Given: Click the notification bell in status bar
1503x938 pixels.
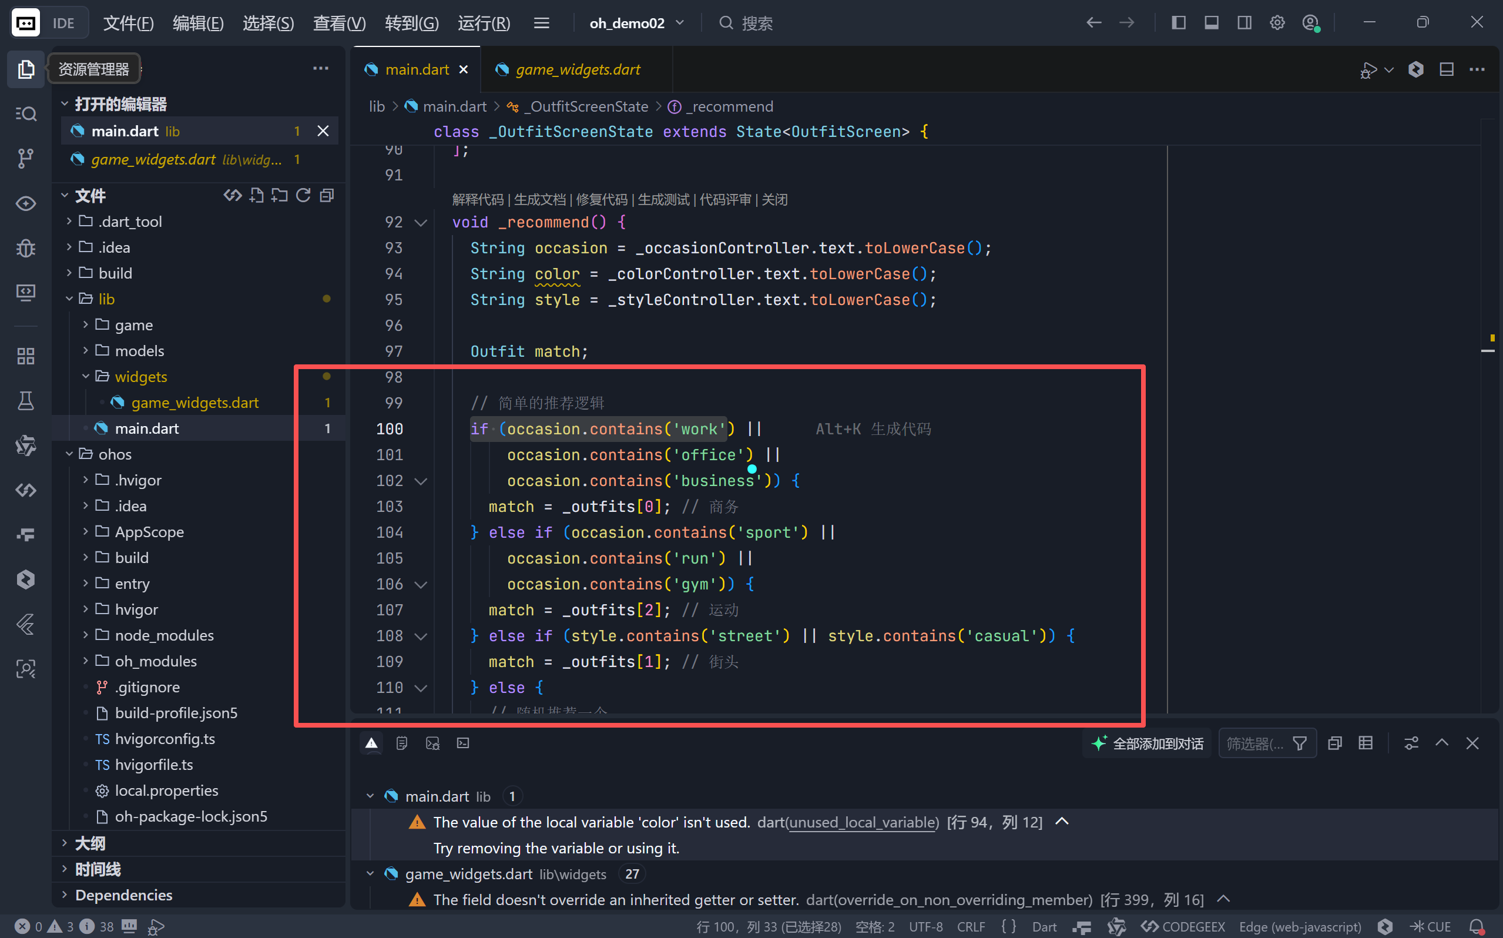Looking at the screenshot, I should [x=1477, y=926].
